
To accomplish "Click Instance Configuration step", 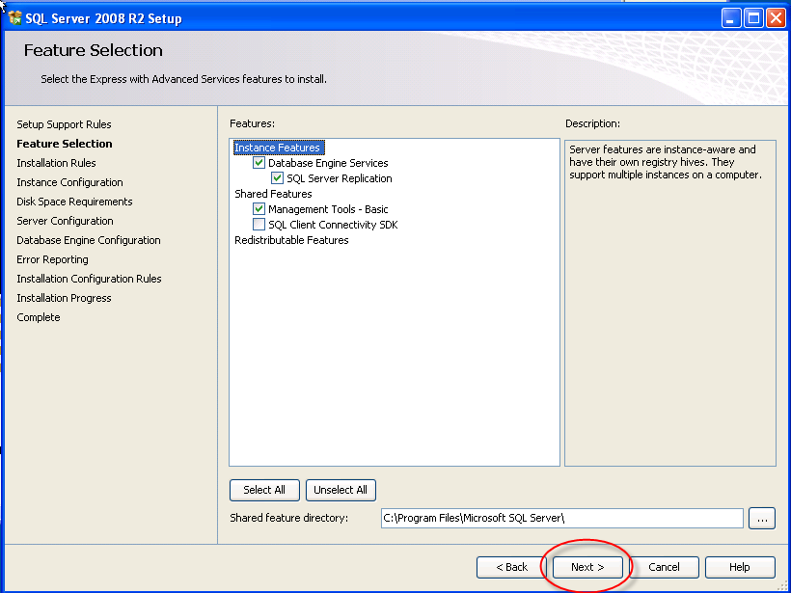I will 69,182.
